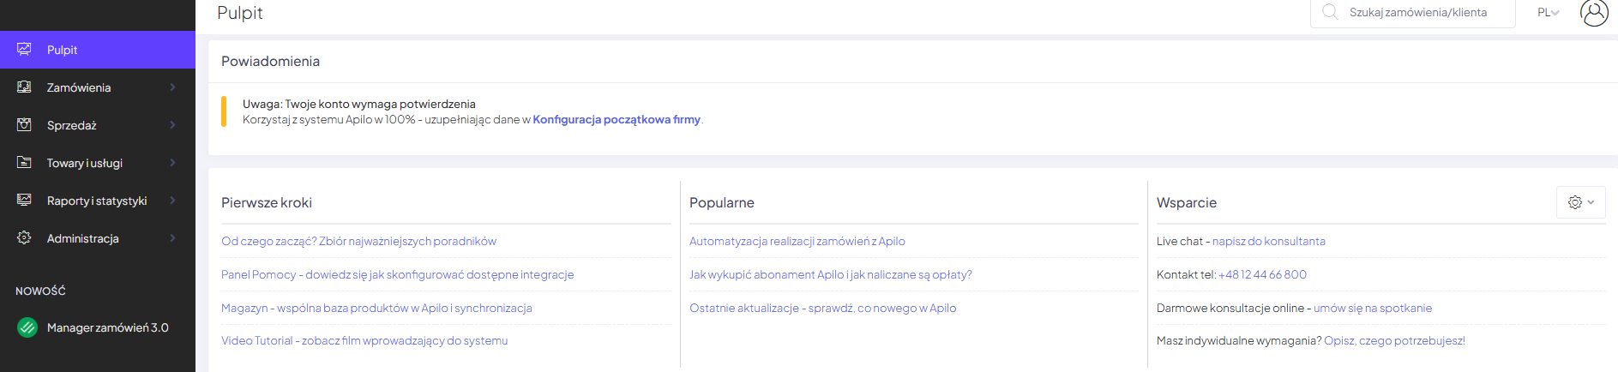Viewport: 1618px width, 372px height.
Task: Open the user profile avatar icon
Action: (1594, 13)
